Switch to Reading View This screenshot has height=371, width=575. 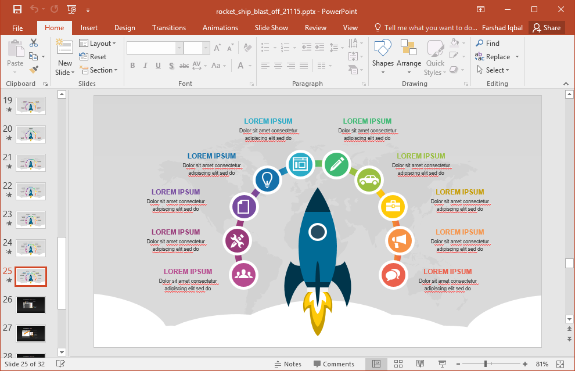click(420, 364)
